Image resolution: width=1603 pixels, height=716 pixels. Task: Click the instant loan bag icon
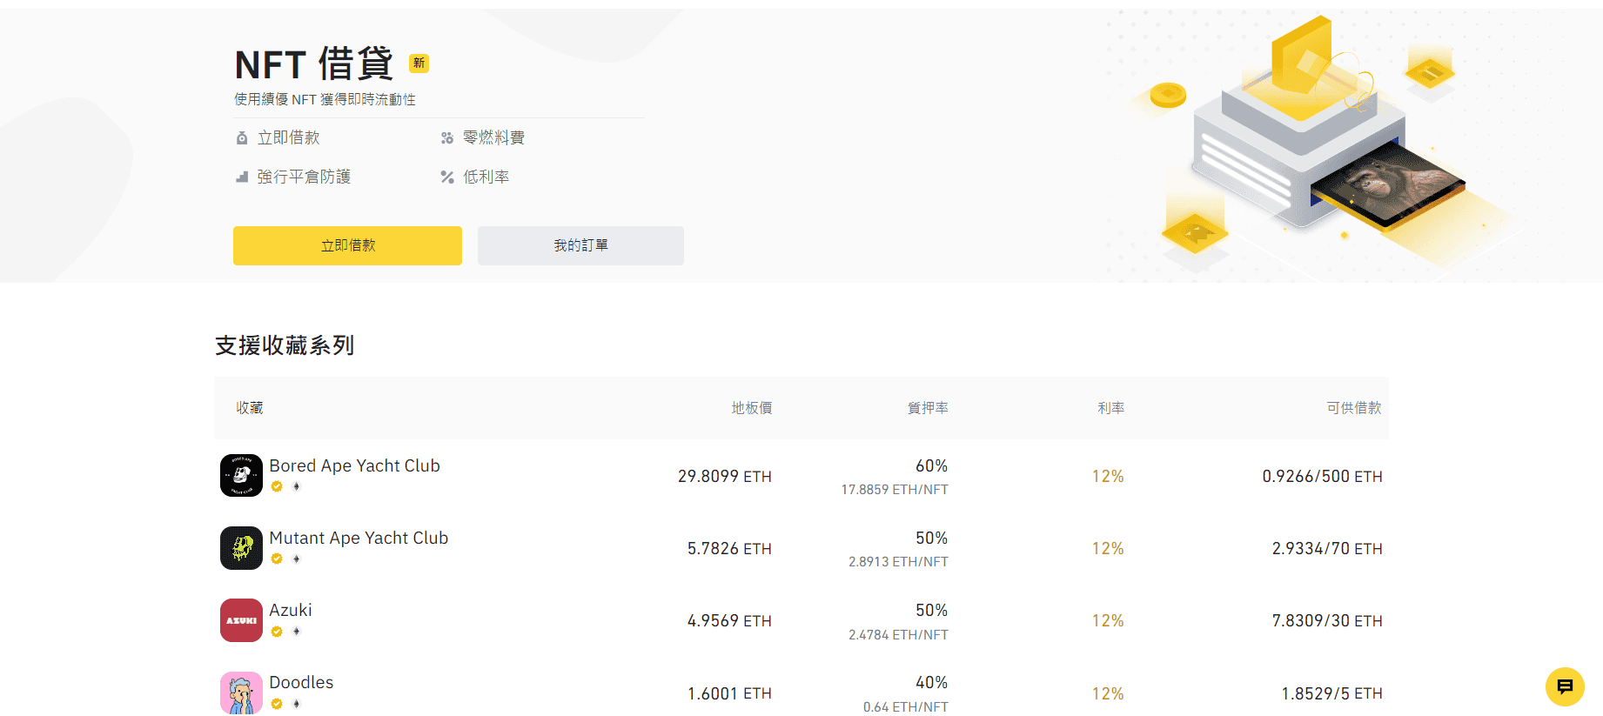click(242, 137)
